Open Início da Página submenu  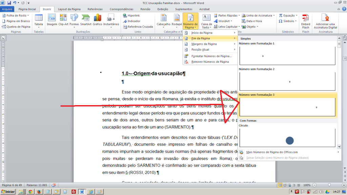(210, 33)
